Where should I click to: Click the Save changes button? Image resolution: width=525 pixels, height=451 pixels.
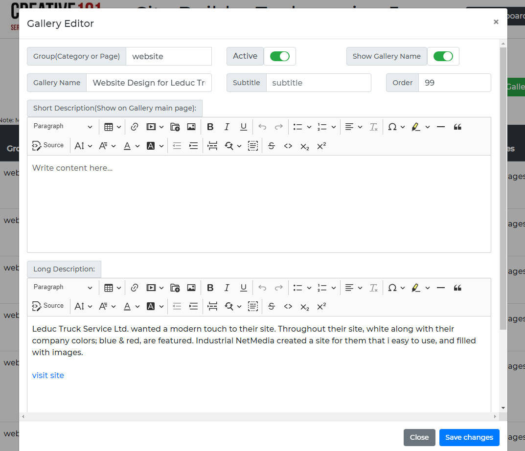coord(469,437)
